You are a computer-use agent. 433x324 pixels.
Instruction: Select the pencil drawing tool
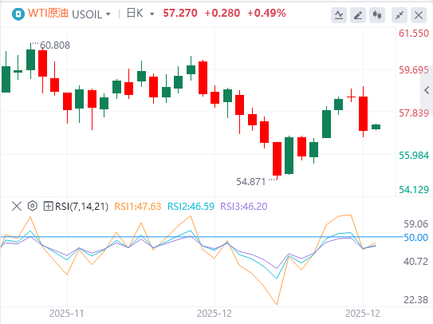(358, 15)
